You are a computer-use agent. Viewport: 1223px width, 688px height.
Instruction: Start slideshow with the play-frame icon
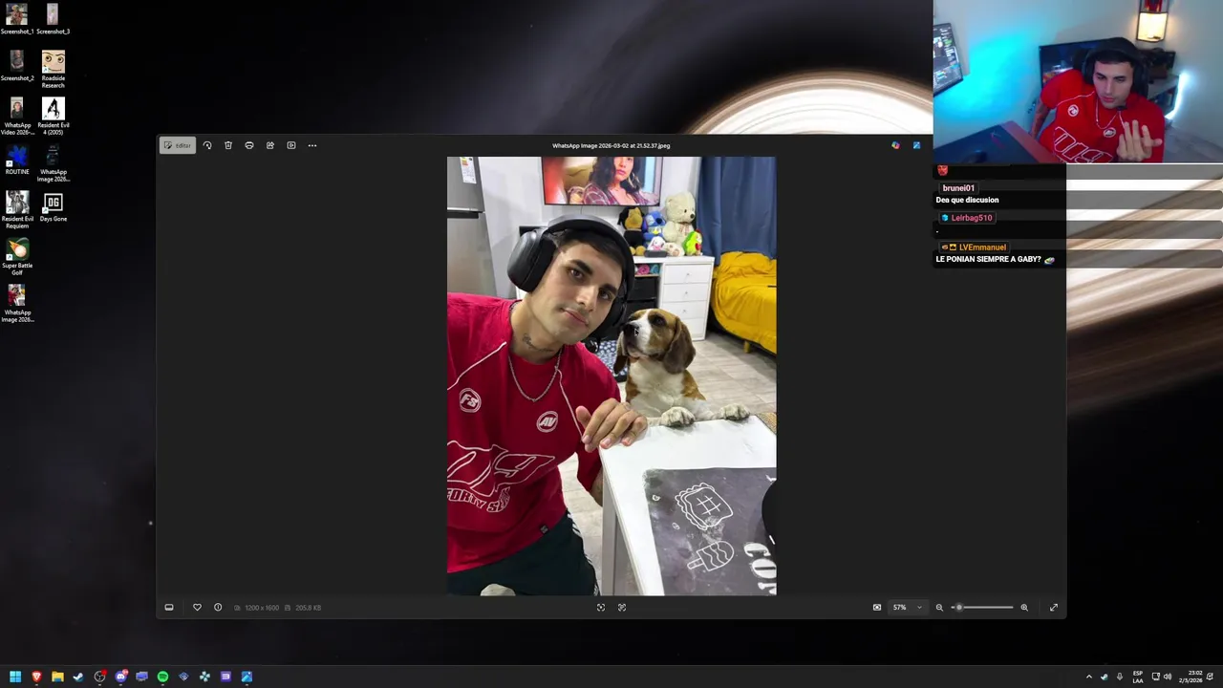291,145
